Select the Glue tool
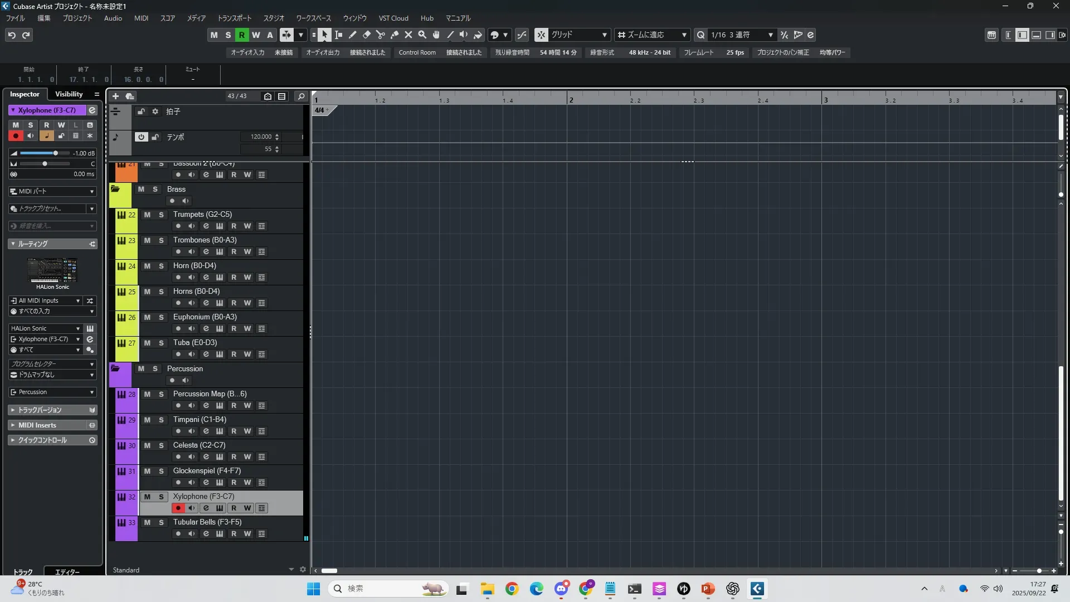The image size is (1070, 602). (x=395, y=35)
